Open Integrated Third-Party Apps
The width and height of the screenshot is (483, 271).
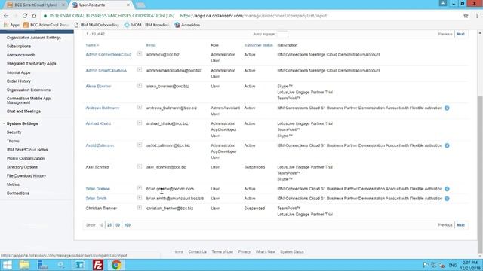32,63
